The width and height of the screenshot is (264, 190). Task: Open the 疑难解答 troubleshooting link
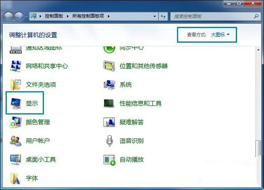pos(132,122)
